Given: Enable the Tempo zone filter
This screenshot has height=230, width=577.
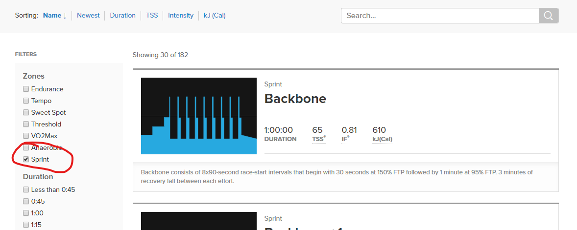Looking at the screenshot, I should tap(26, 101).
